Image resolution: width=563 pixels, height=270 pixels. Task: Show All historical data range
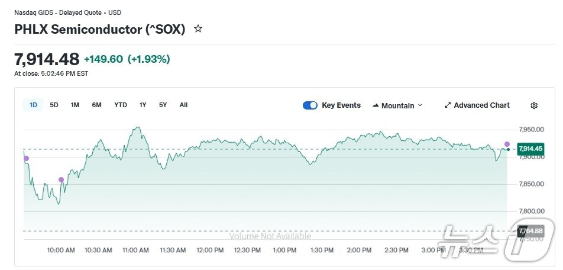pyautogui.click(x=183, y=105)
